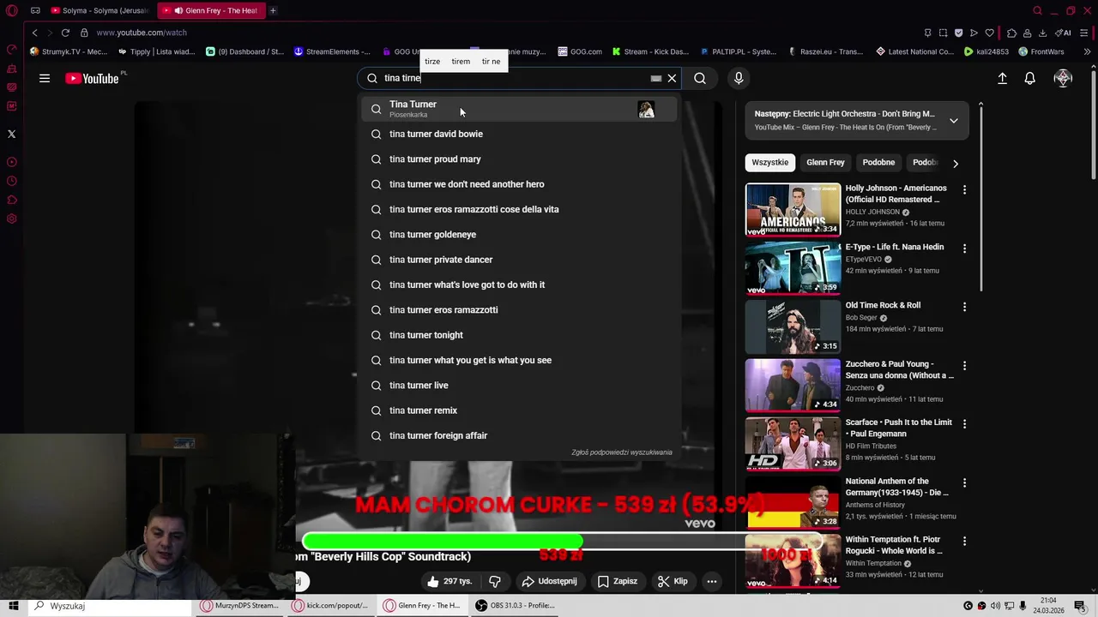Open YouTube notifications bell

(x=1030, y=78)
